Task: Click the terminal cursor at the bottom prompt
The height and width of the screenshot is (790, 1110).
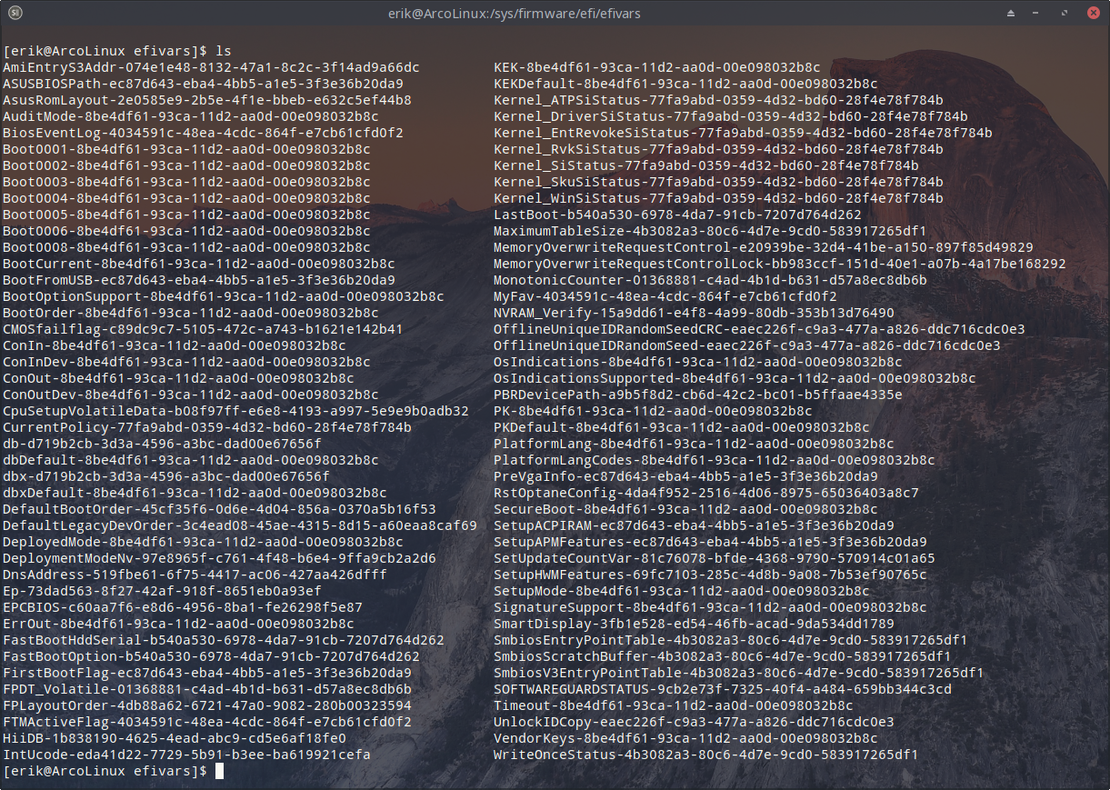Action: [219, 771]
